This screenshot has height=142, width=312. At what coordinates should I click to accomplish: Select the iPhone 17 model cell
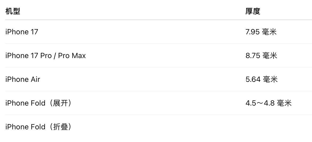tap(22, 32)
